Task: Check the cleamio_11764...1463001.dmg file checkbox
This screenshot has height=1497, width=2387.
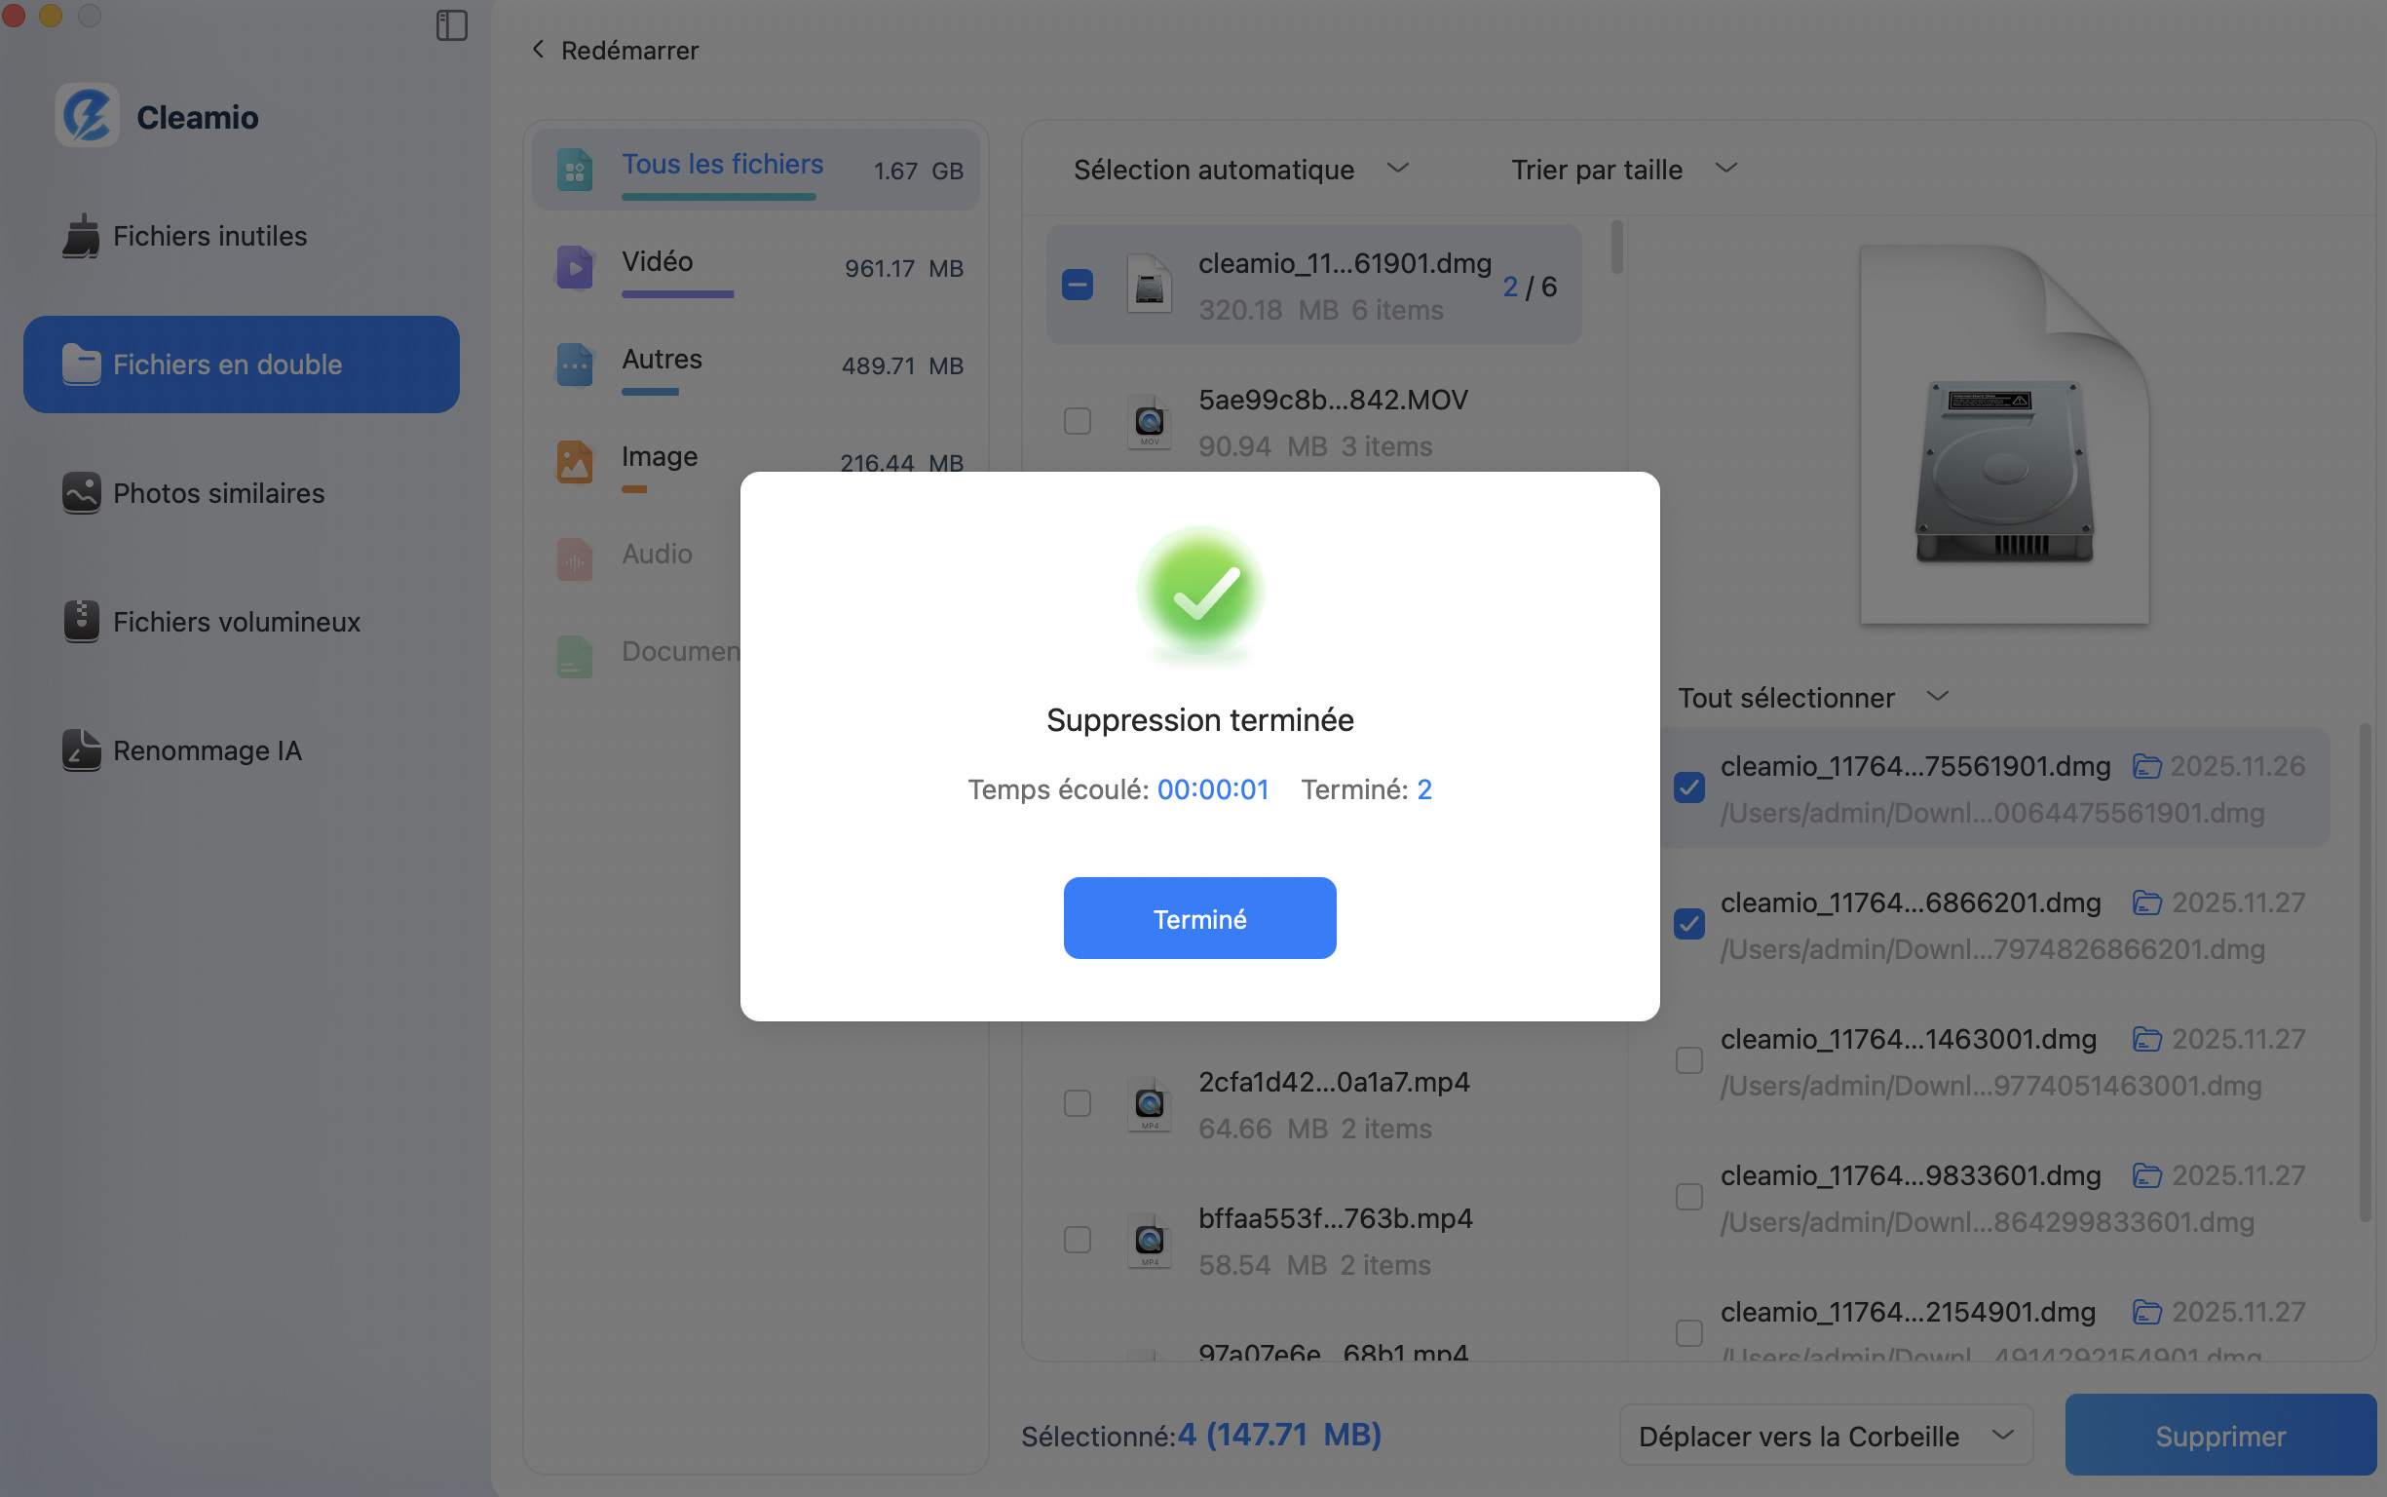Action: click(1689, 1060)
